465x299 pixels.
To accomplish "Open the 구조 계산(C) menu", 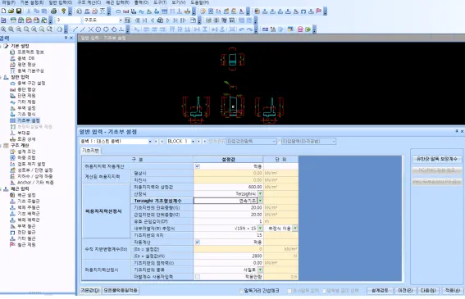I will [89, 2].
